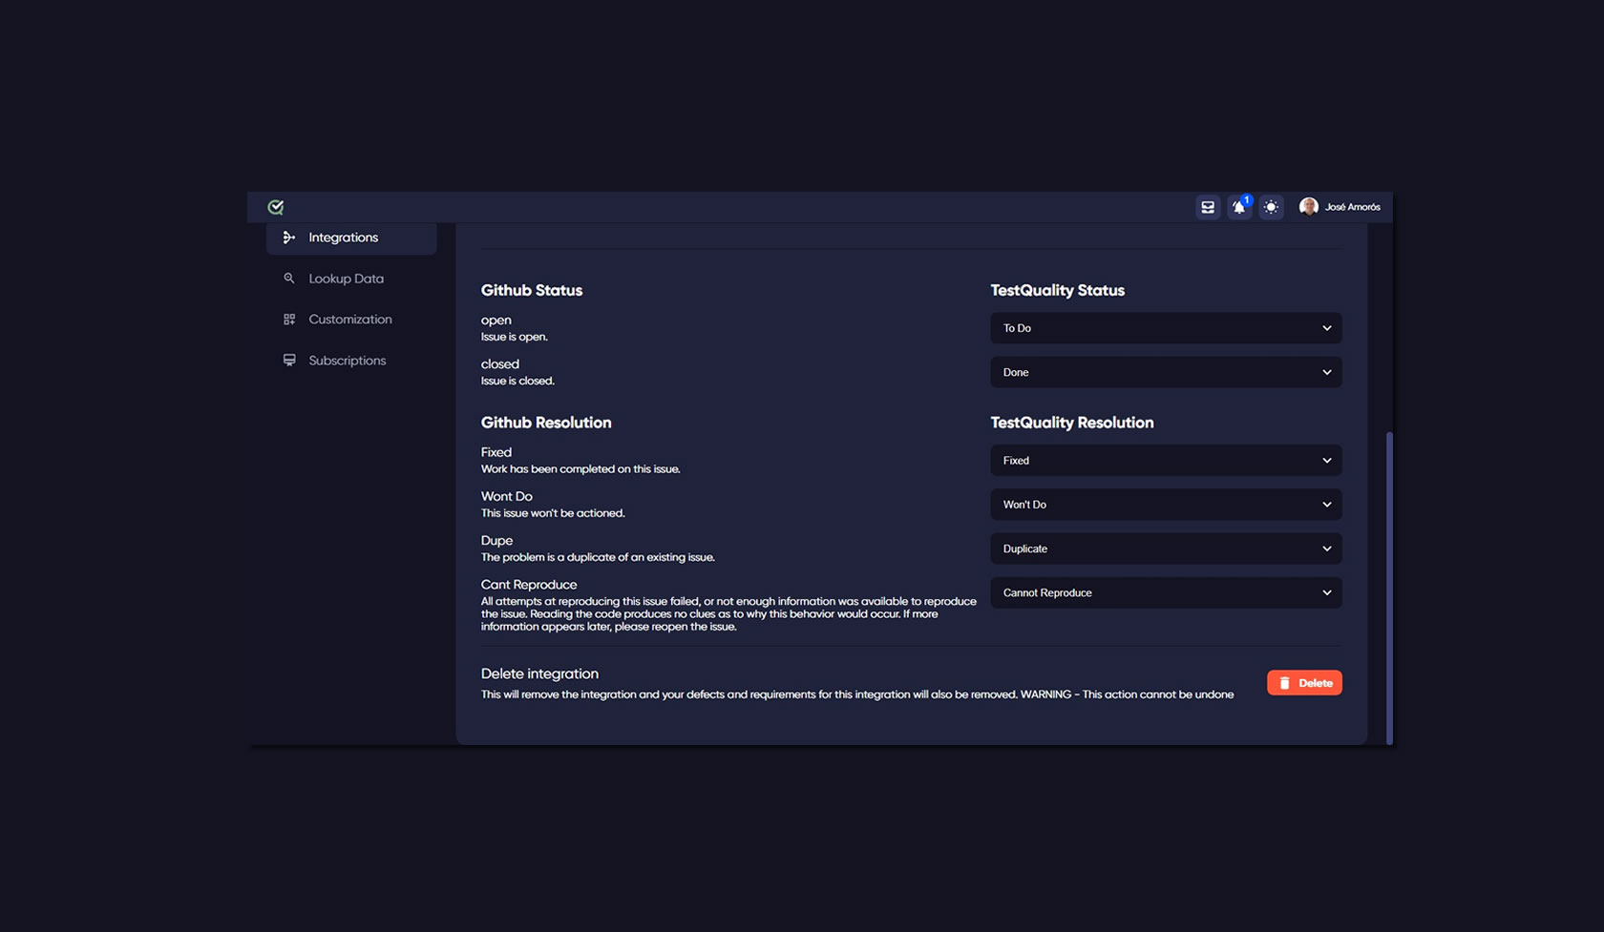
Task: Select the Integrations sidebar icon
Action: click(288, 238)
